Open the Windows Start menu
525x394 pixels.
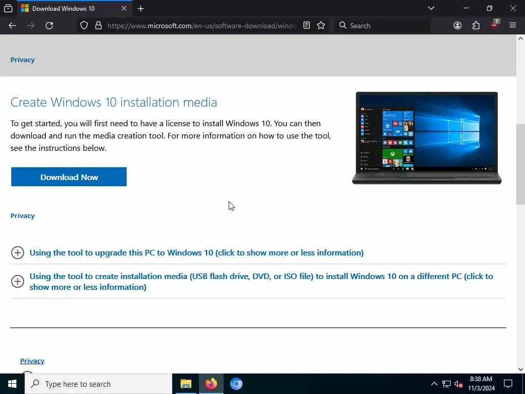coord(12,384)
